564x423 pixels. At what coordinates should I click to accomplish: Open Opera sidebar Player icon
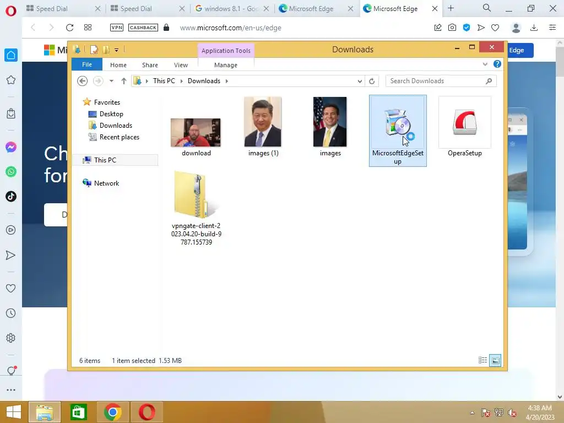(11, 230)
